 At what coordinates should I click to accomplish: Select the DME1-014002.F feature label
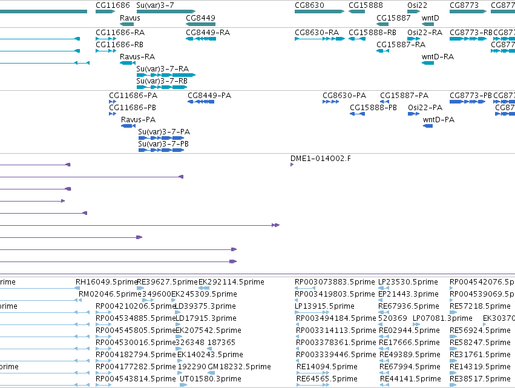click(x=320, y=159)
